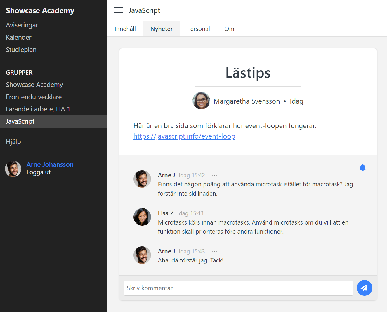Switch to the Om tab
387x312 pixels.
click(x=229, y=29)
